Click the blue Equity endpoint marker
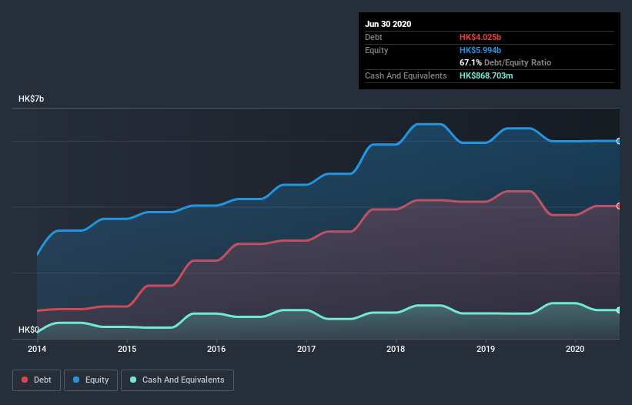Viewport: 632px width, 405px height. click(x=619, y=141)
